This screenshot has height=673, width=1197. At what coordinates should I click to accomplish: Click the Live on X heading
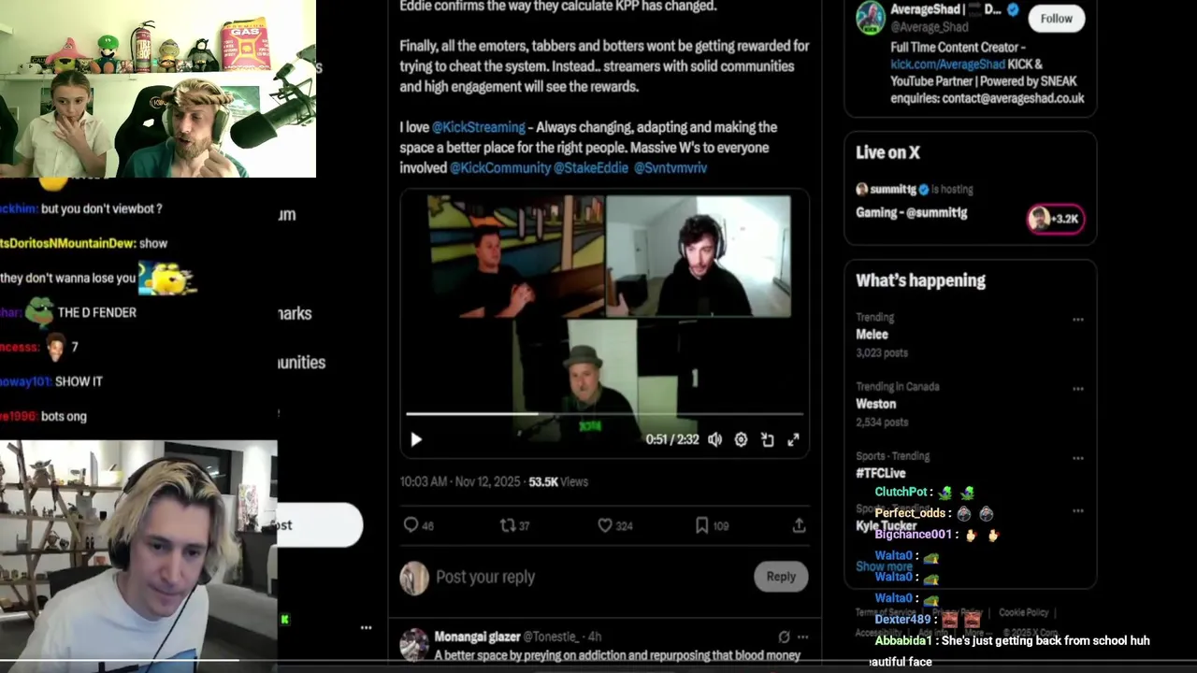point(887,152)
